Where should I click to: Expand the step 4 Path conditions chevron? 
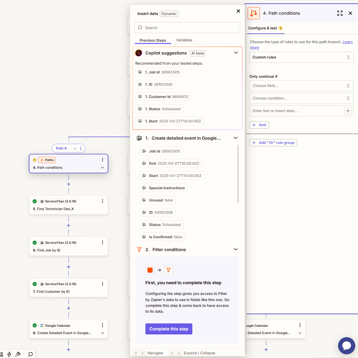click(102, 168)
